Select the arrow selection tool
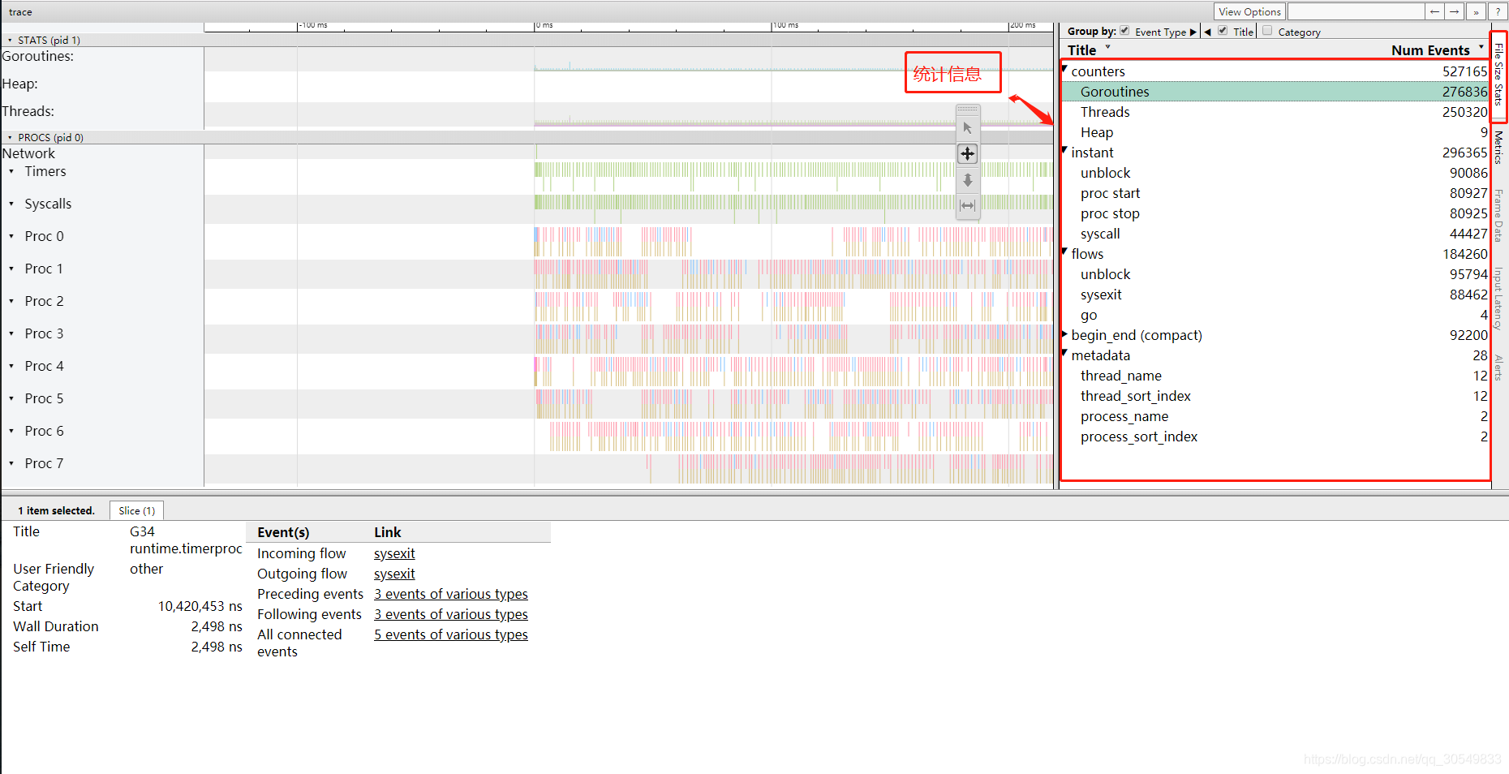 (967, 128)
